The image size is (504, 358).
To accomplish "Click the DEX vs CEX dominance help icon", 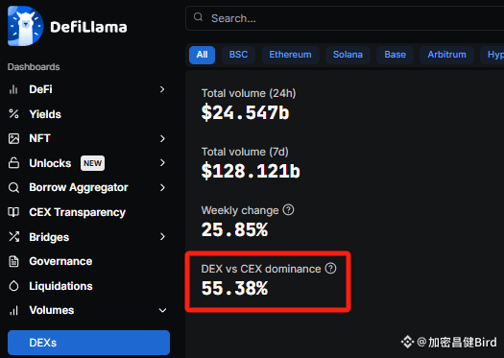I will (x=330, y=268).
